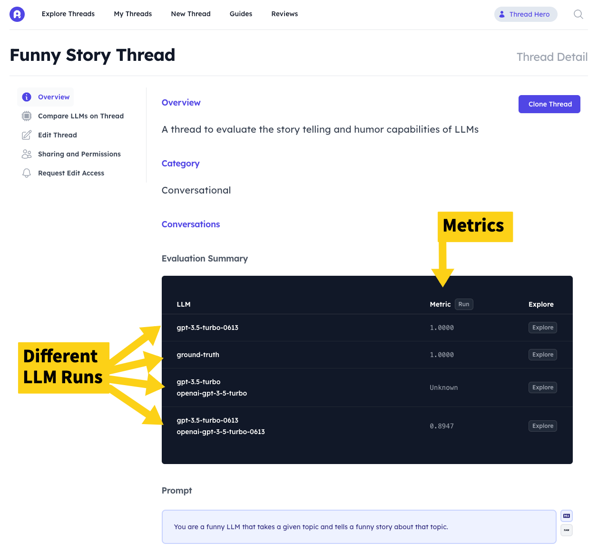Switch prompt view to RAW
The image size is (598, 552).
[x=566, y=530]
